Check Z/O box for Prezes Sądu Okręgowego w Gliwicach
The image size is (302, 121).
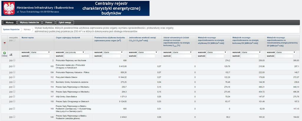tap(14, 101)
